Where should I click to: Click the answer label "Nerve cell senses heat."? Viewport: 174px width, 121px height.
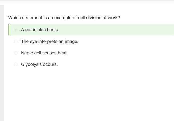44,53
